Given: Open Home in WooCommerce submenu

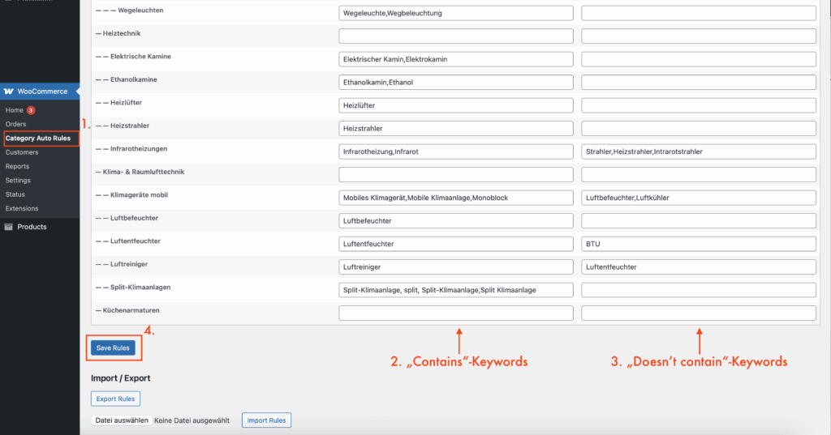Looking at the screenshot, I should [15, 110].
